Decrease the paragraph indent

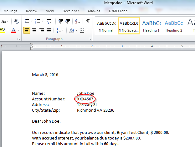click(61, 21)
